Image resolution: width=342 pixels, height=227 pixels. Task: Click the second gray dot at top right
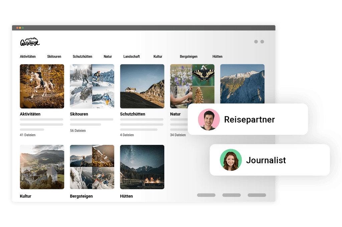pyautogui.click(x=262, y=42)
